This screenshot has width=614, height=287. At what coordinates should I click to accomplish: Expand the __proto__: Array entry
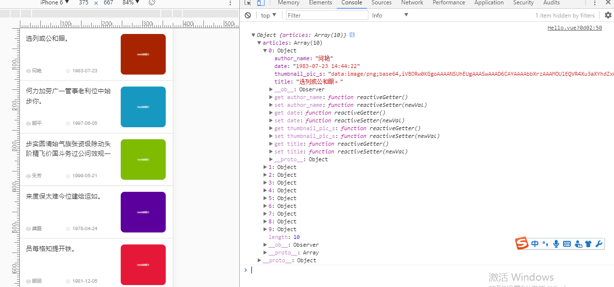click(x=265, y=253)
